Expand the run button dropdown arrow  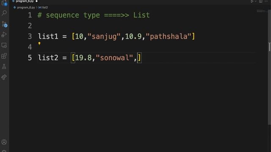[256, 1]
